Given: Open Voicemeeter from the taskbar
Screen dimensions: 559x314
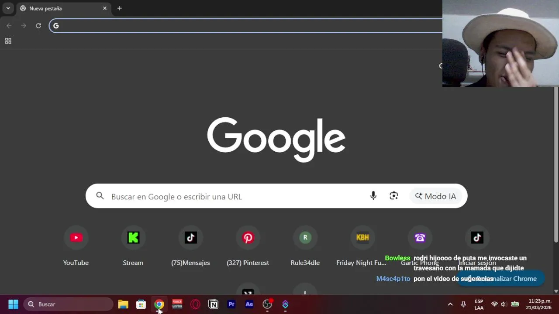Looking at the screenshot, I should click(177, 304).
